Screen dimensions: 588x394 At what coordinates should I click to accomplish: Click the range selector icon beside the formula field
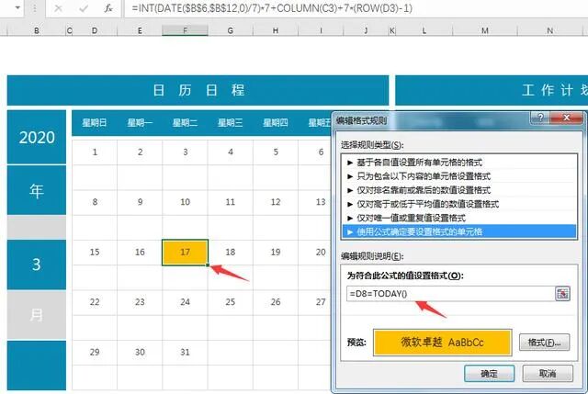[562, 293]
